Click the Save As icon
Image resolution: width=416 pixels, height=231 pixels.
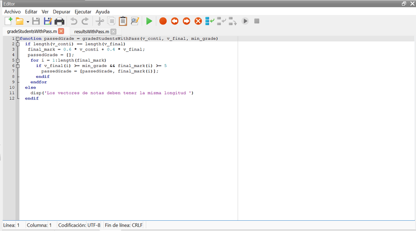tap(48, 21)
